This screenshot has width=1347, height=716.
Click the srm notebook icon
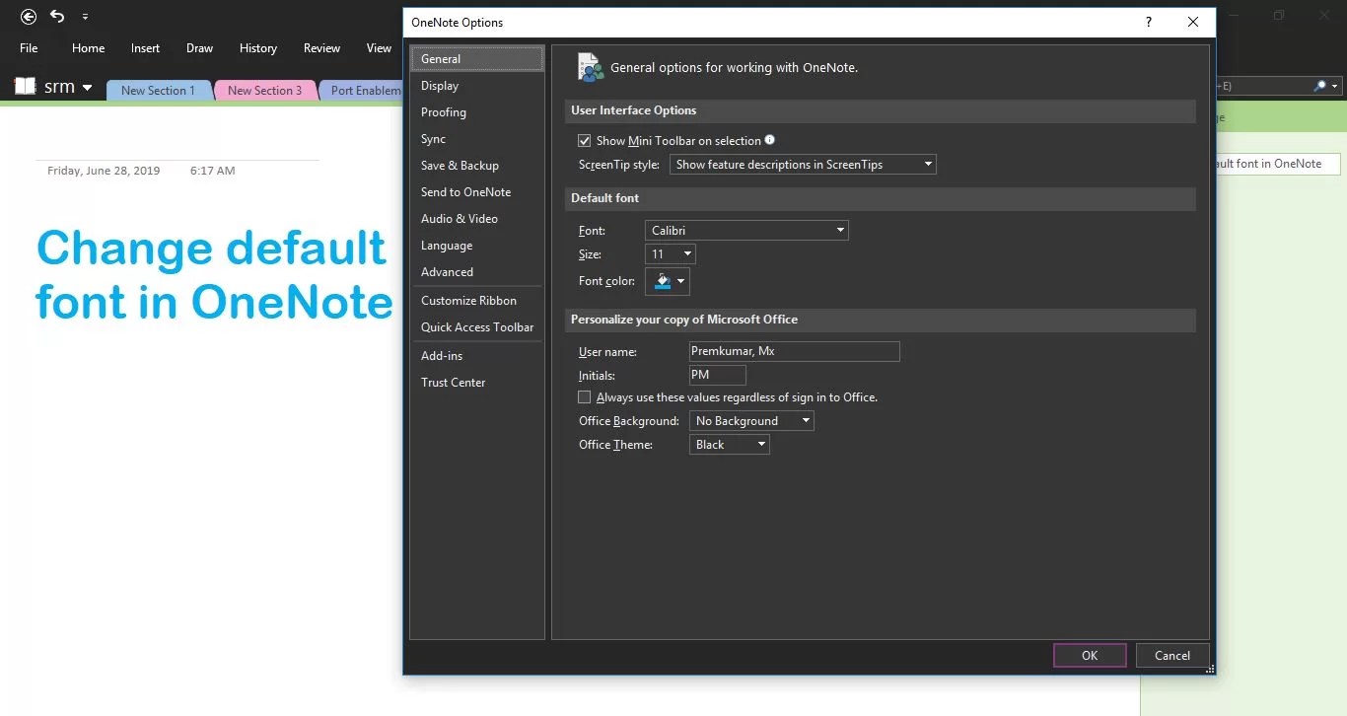coord(26,87)
